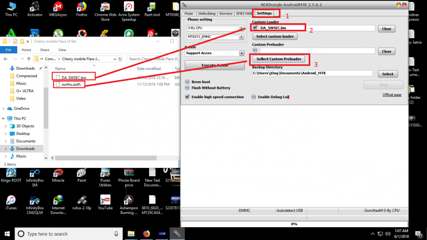Launch Kingo ROOT desktop icon

[11, 175]
